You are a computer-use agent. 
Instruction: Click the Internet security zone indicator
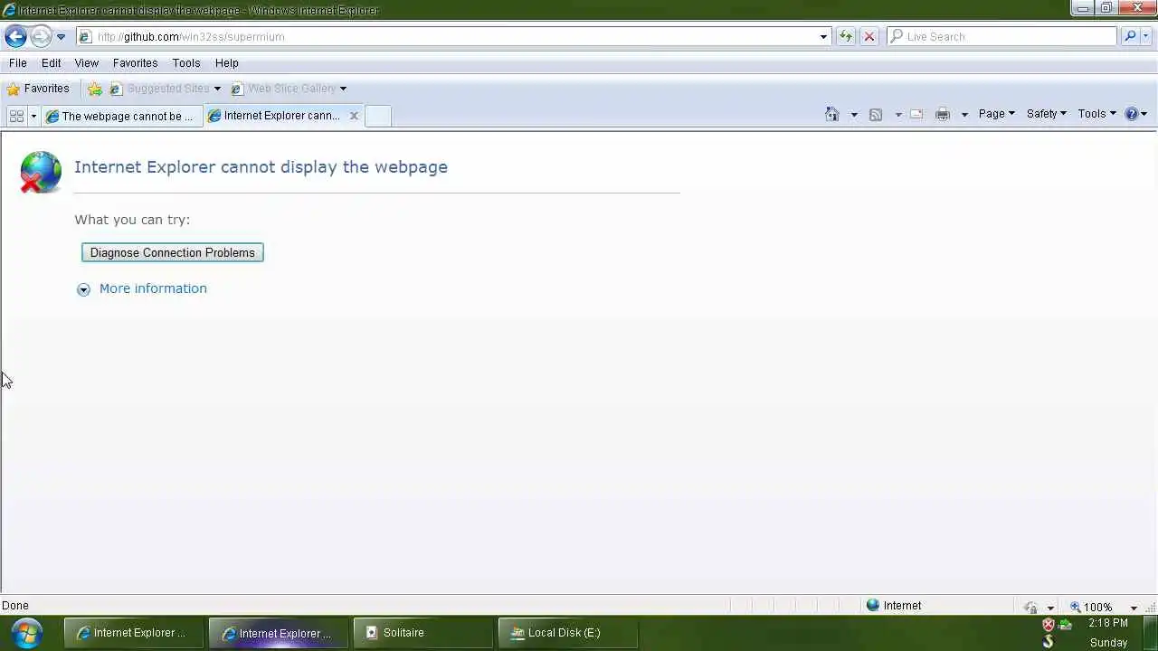(894, 606)
